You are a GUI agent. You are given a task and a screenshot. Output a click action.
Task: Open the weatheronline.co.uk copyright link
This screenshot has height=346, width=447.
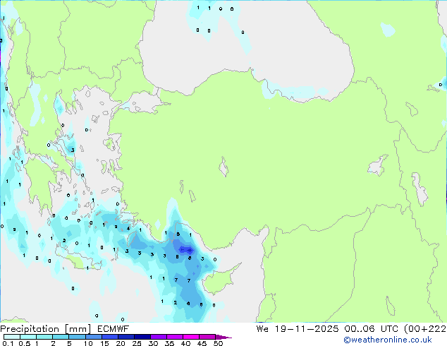(387, 340)
